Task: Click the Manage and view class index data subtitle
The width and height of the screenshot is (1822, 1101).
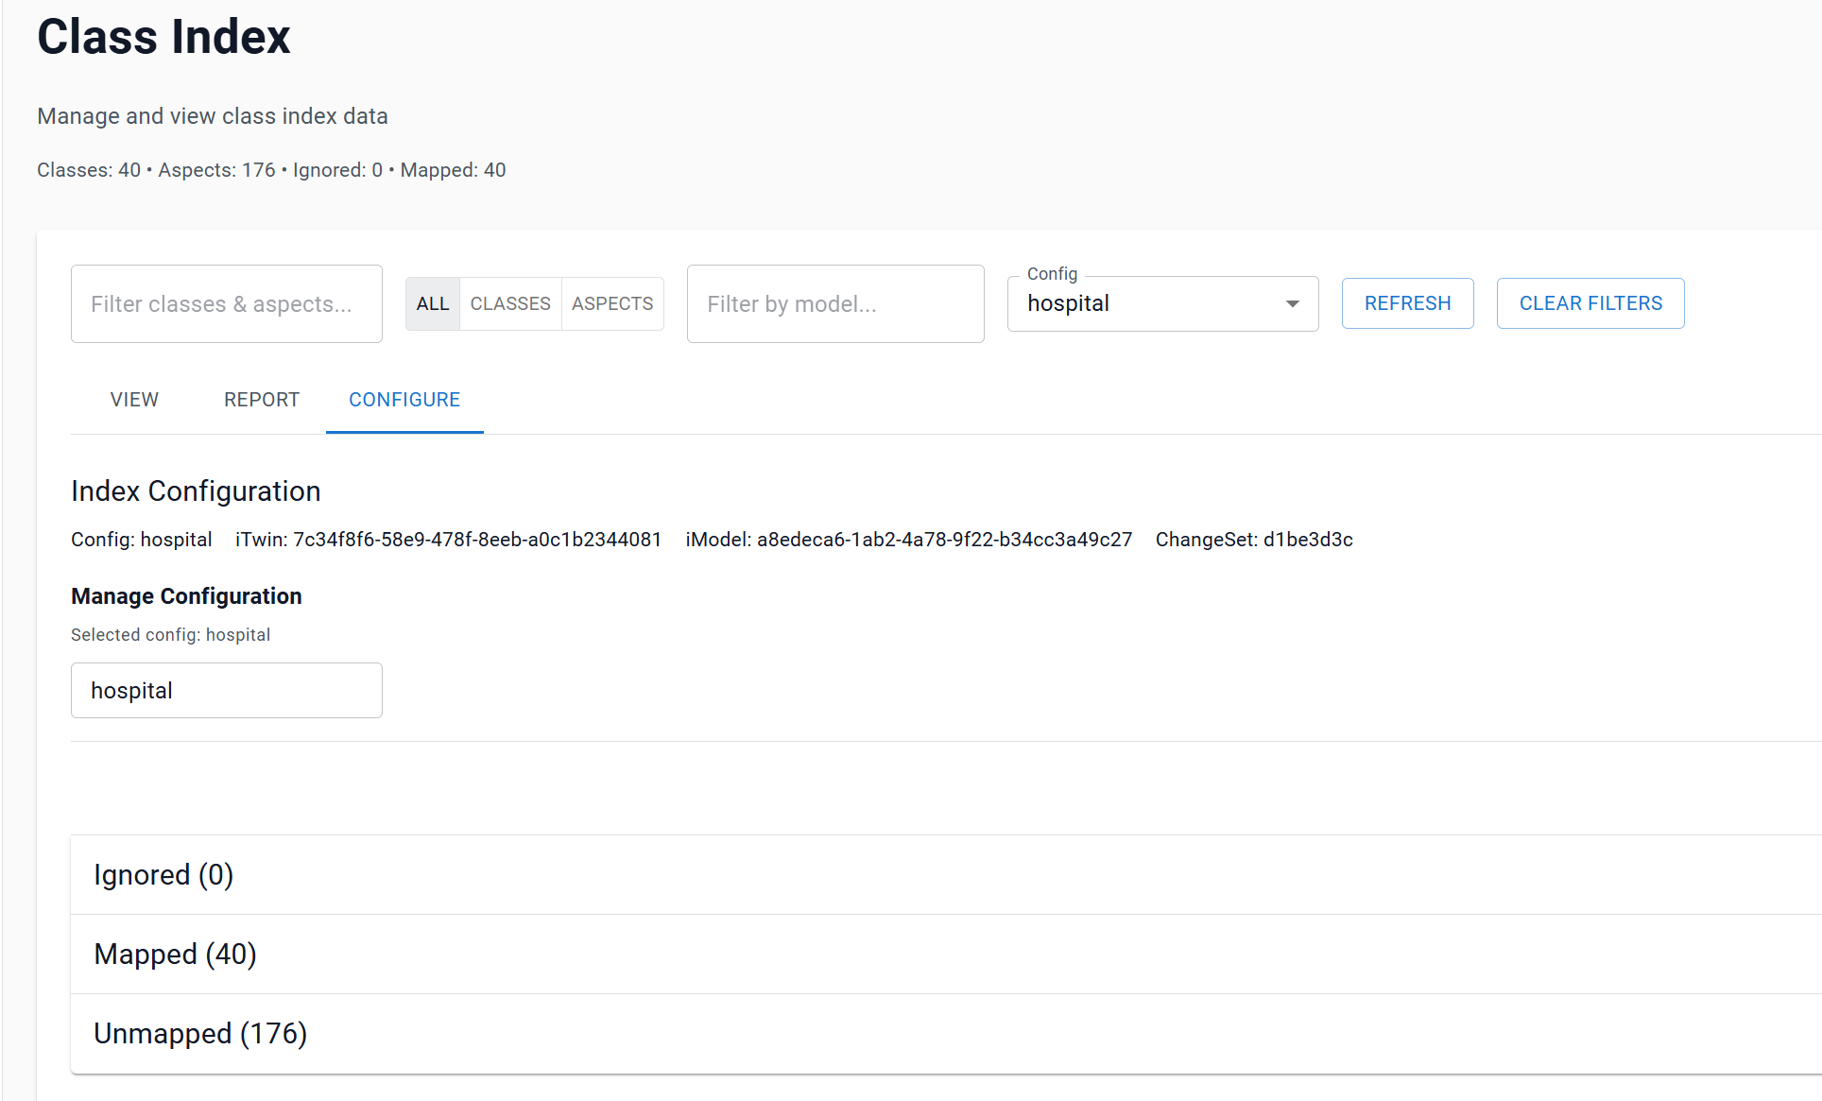Action: coord(213,116)
